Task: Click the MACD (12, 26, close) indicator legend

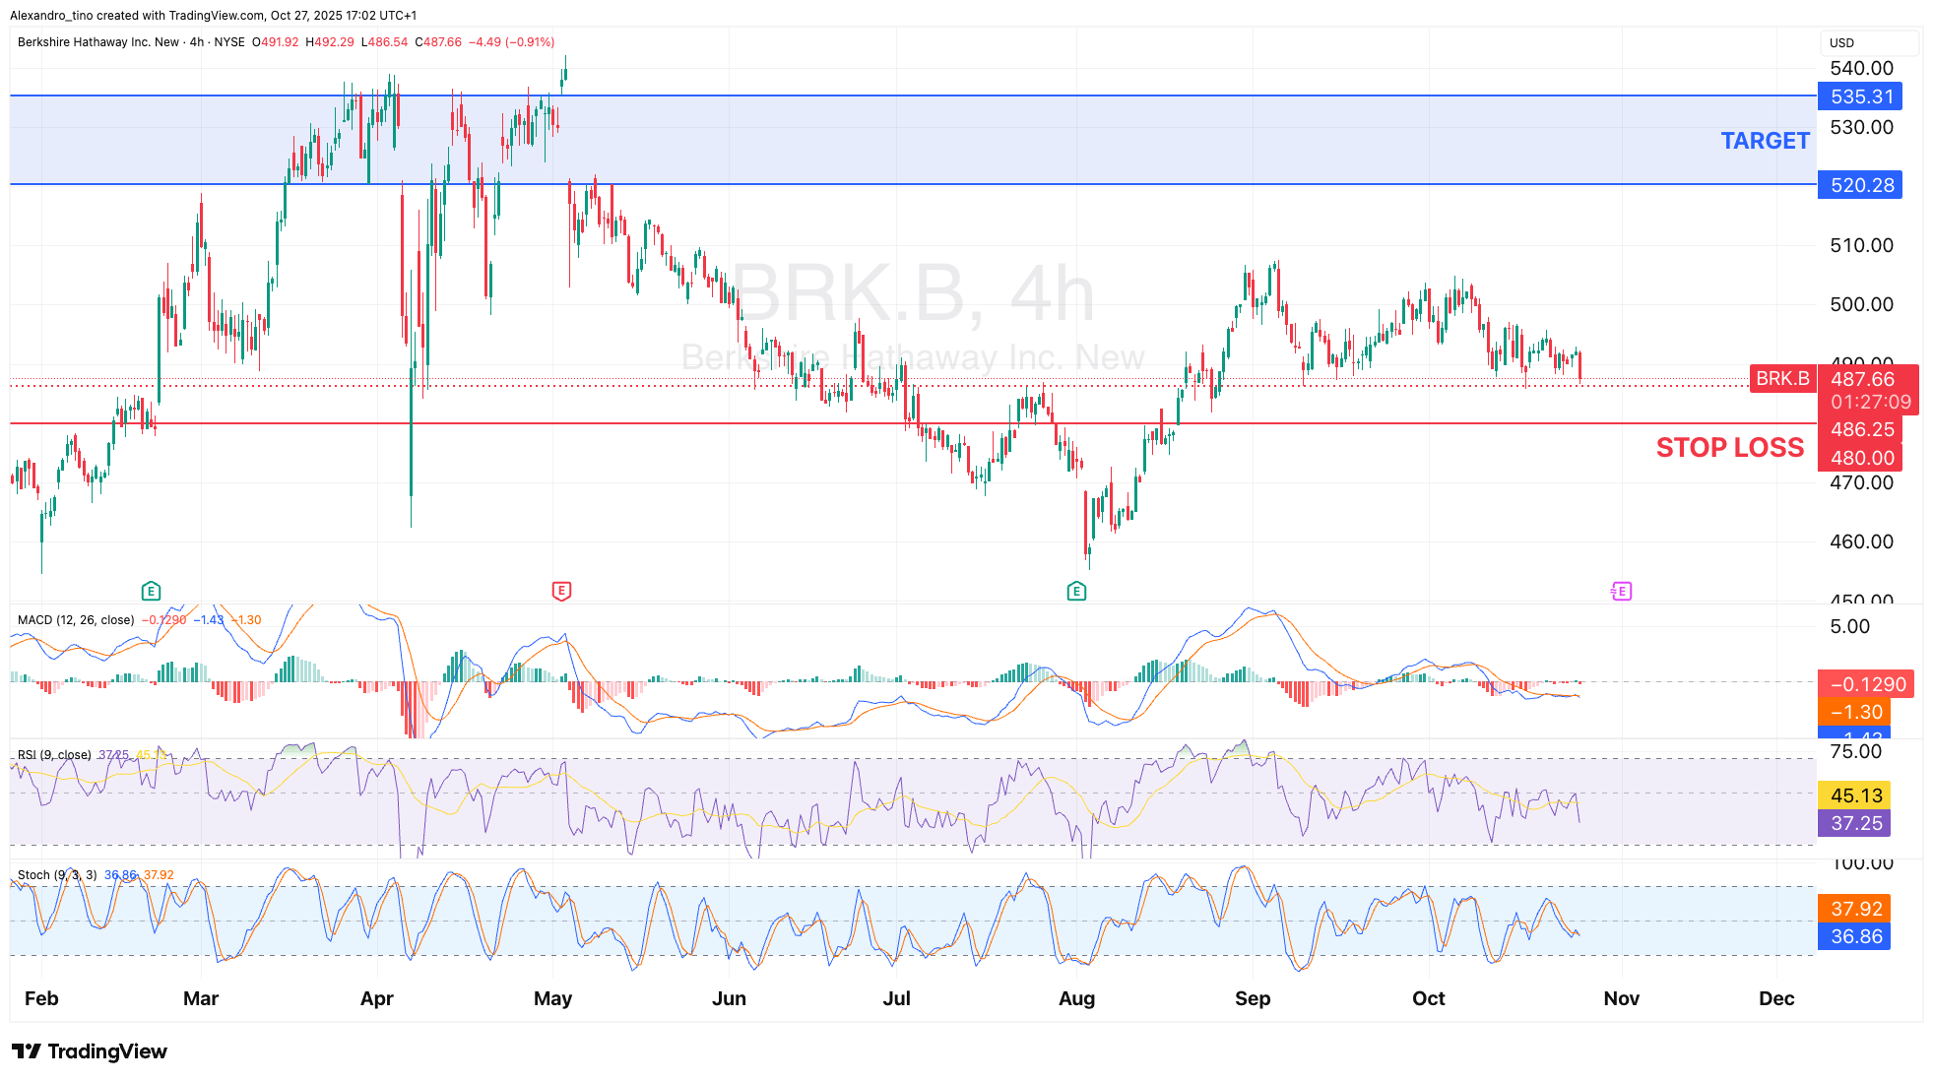Action: pyautogui.click(x=76, y=620)
